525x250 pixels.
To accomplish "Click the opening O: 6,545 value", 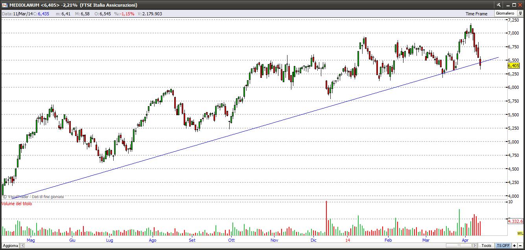I will pyautogui.click(x=103, y=14).
